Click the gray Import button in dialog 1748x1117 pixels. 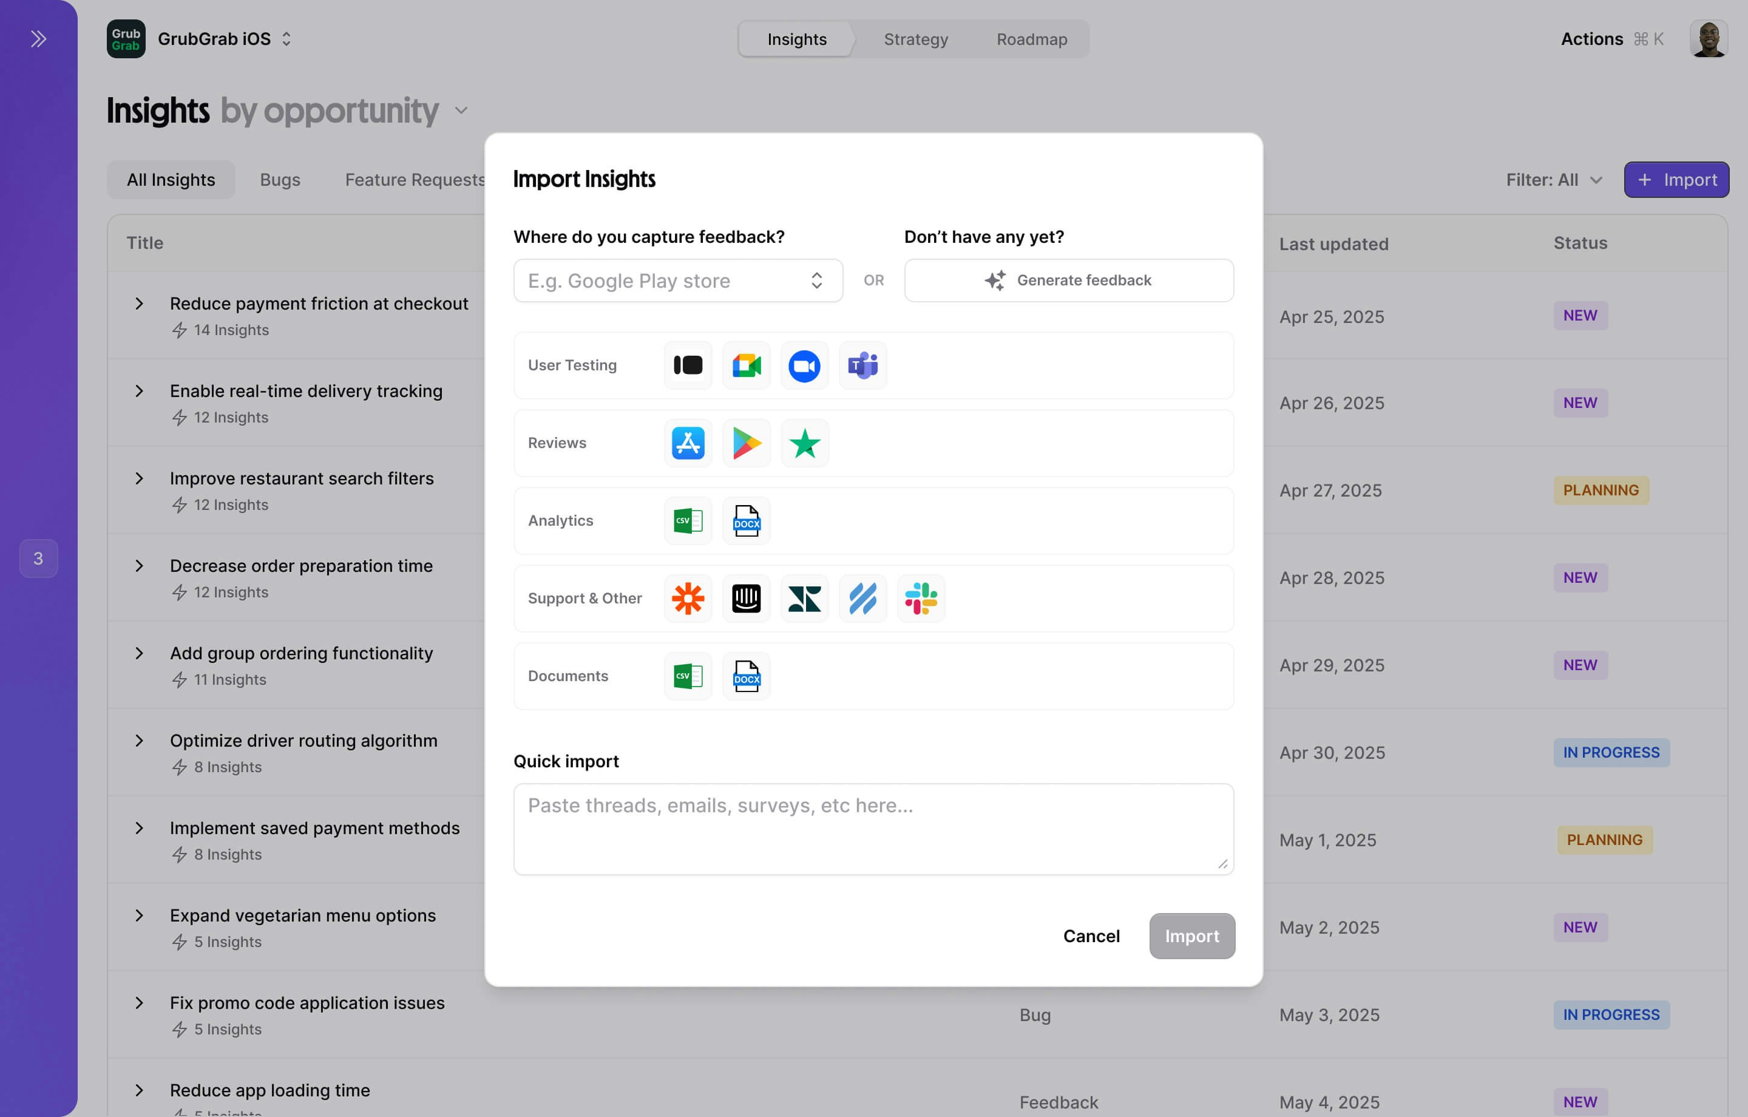[x=1192, y=936]
